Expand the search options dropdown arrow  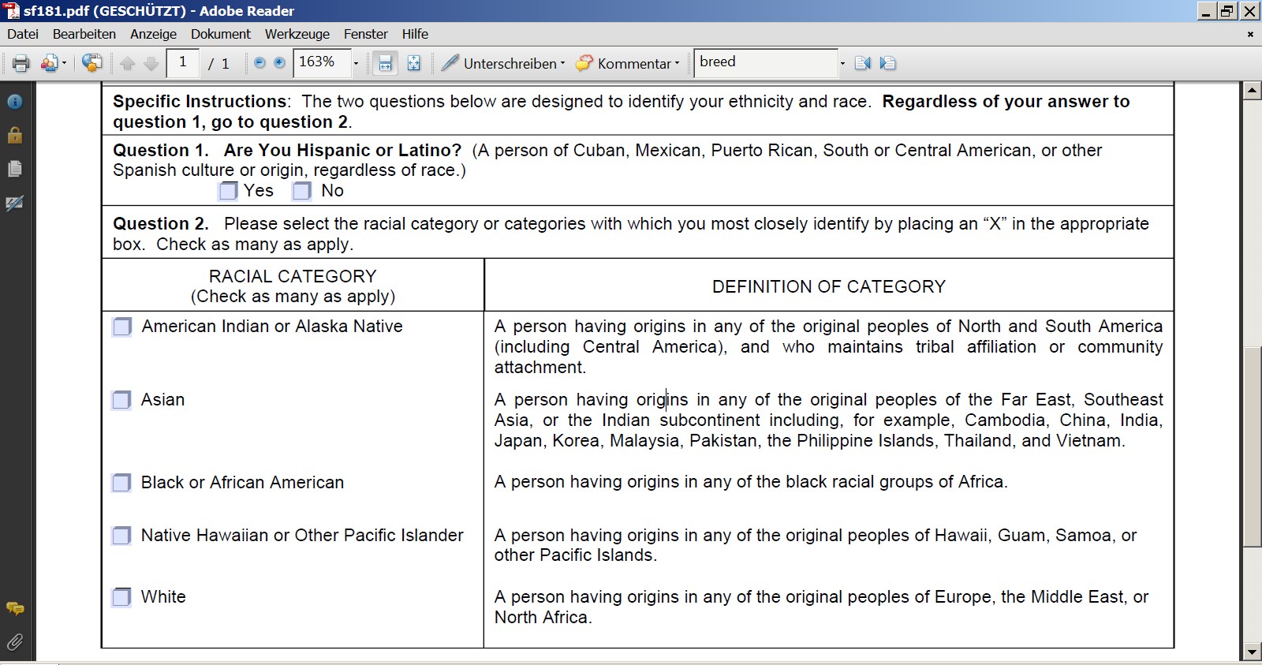coord(842,63)
